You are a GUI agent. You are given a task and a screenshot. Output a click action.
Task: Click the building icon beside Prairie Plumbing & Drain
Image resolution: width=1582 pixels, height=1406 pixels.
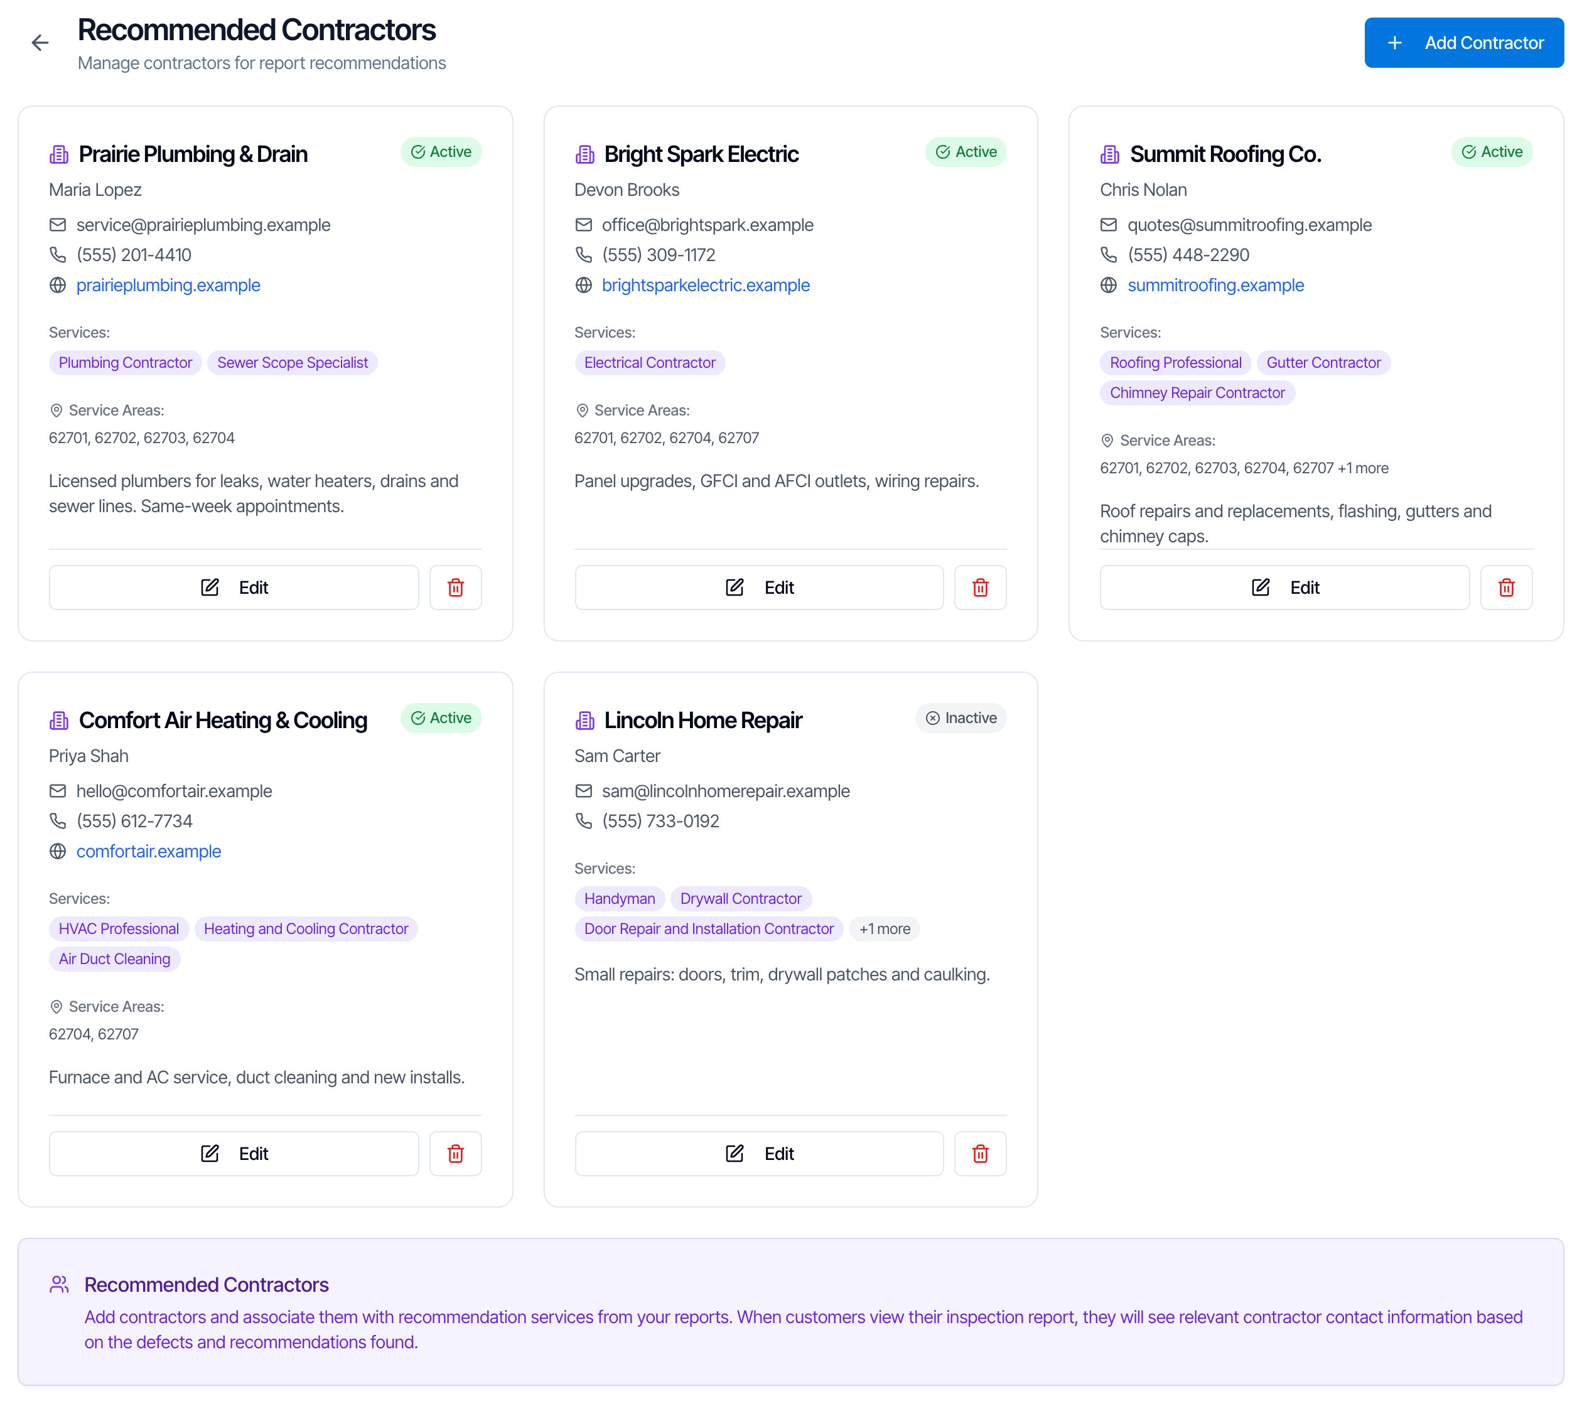[59, 155]
